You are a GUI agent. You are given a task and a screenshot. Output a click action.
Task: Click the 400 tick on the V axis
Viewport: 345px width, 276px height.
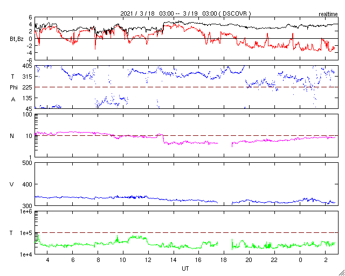point(27,184)
